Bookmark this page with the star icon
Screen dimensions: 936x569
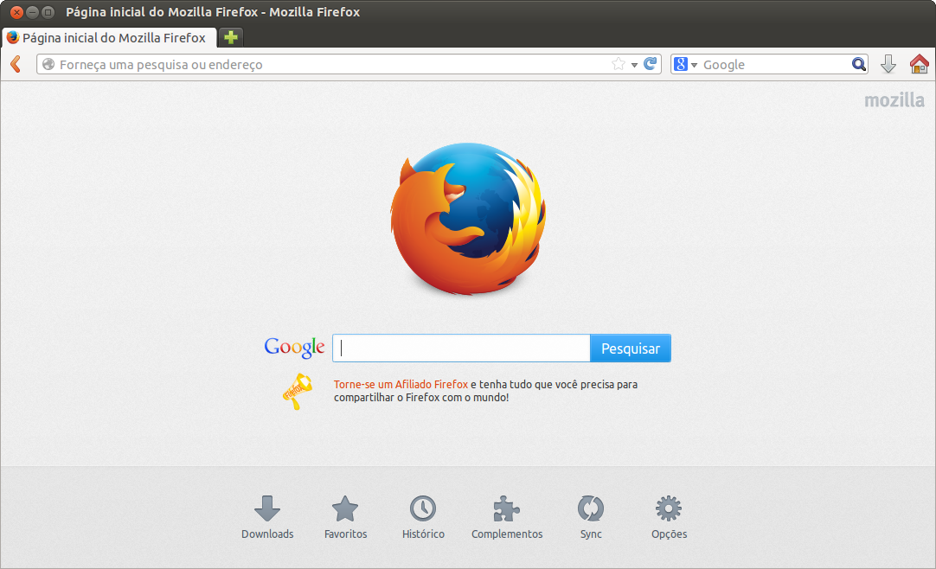619,64
